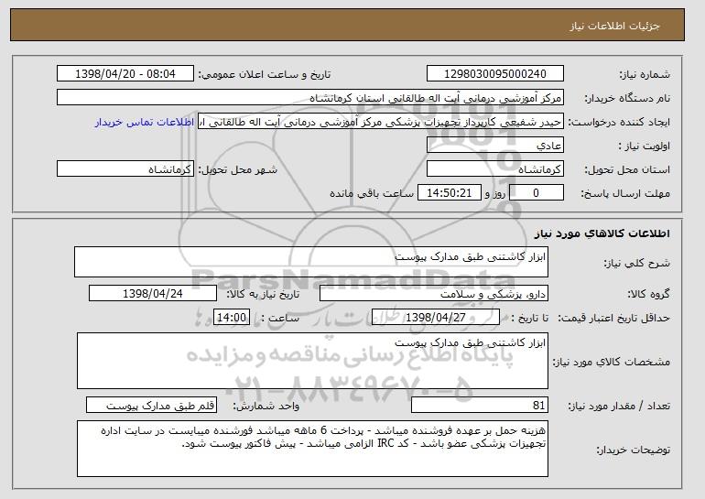Select the quantity field showing 81

pyautogui.click(x=480, y=405)
